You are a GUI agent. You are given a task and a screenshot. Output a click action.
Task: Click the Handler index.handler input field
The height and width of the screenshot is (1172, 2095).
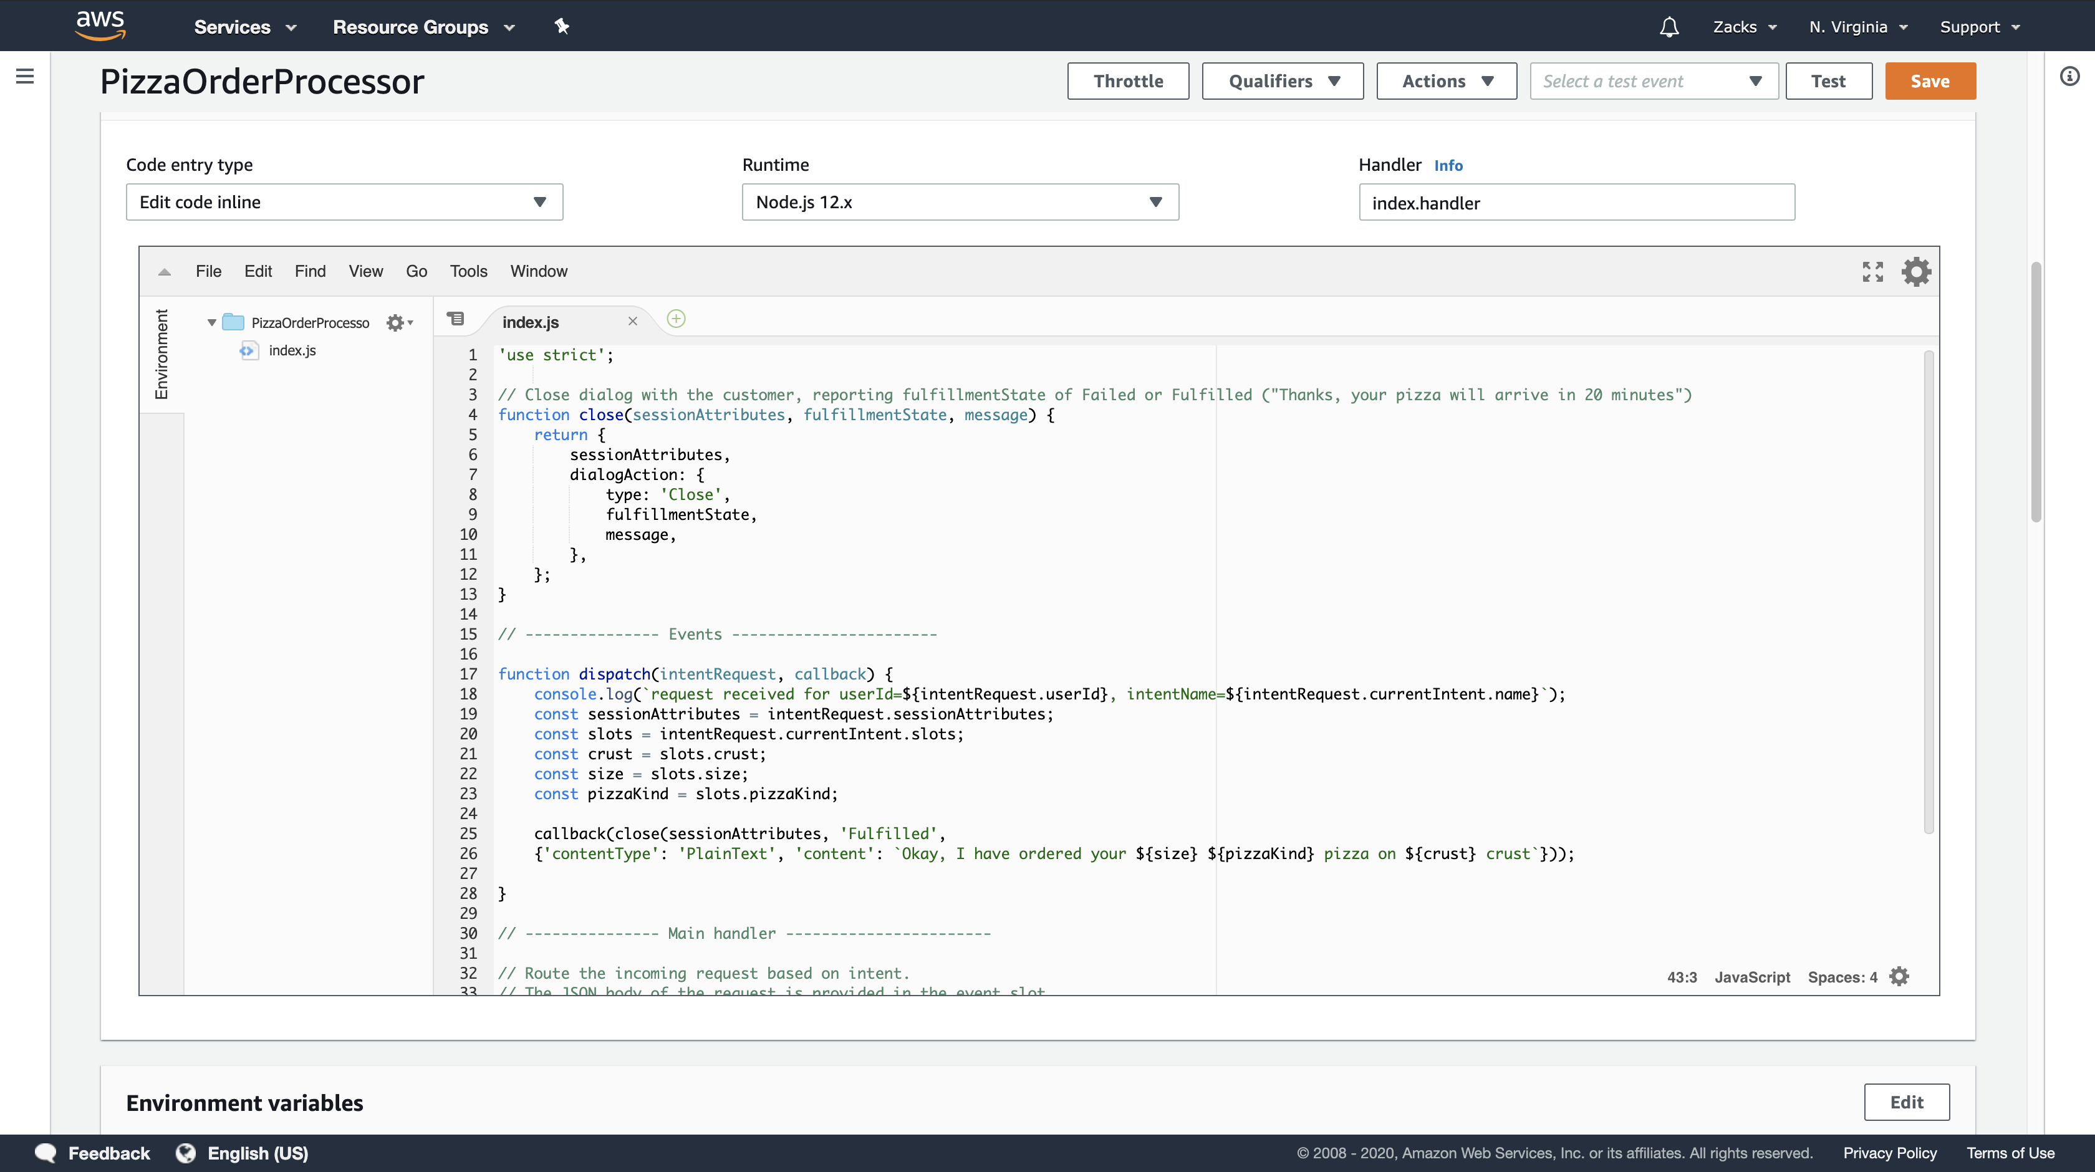(x=1576, y=203)
